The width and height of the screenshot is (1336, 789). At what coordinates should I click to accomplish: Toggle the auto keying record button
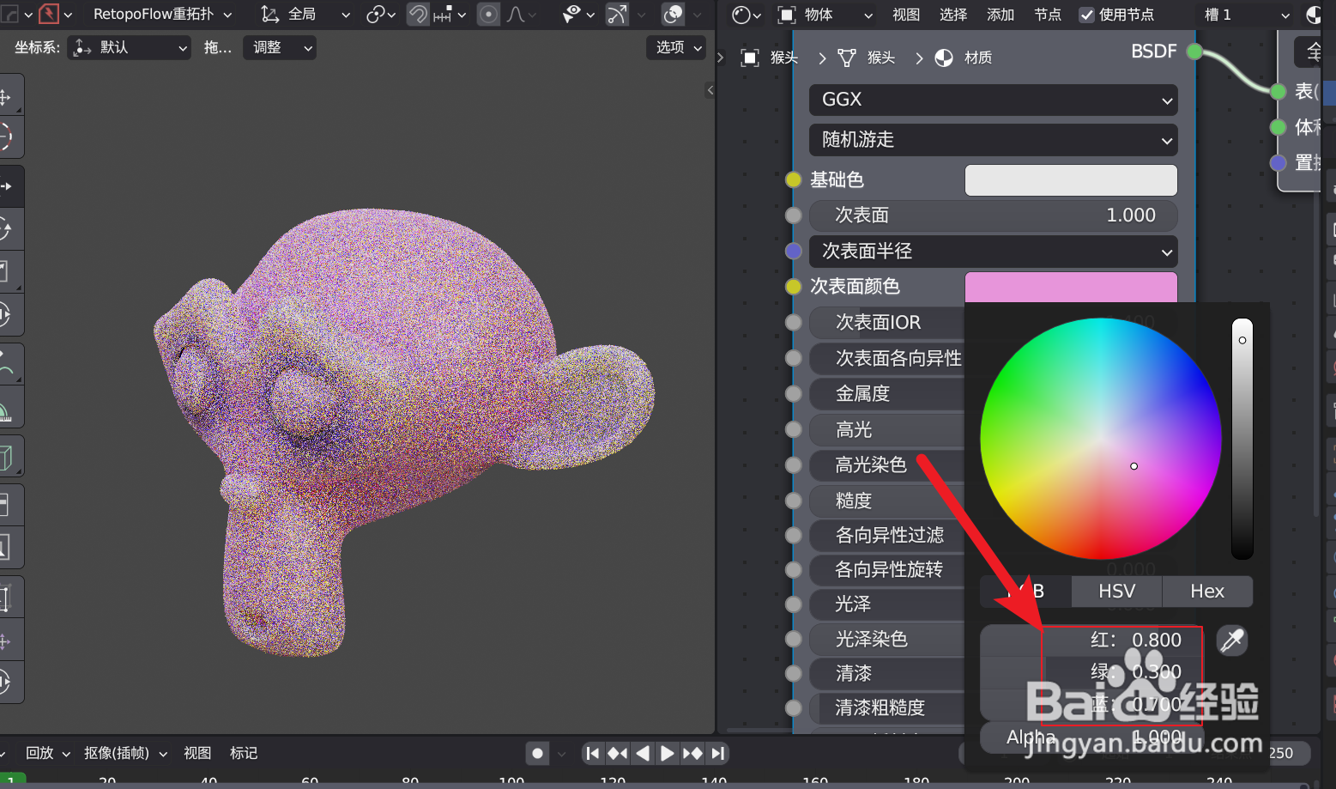(538, 754)
